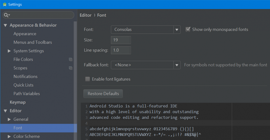The width and height of the screenshot is (270, 140).
Task: Click the search magnifier icon in settings
Action: (7, 15)
